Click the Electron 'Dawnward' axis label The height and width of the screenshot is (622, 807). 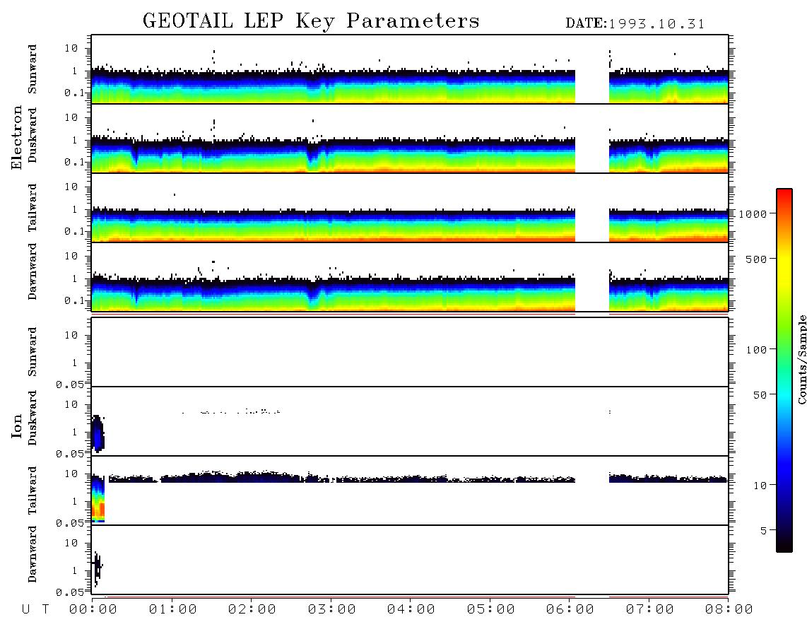(x=33, y=271)
